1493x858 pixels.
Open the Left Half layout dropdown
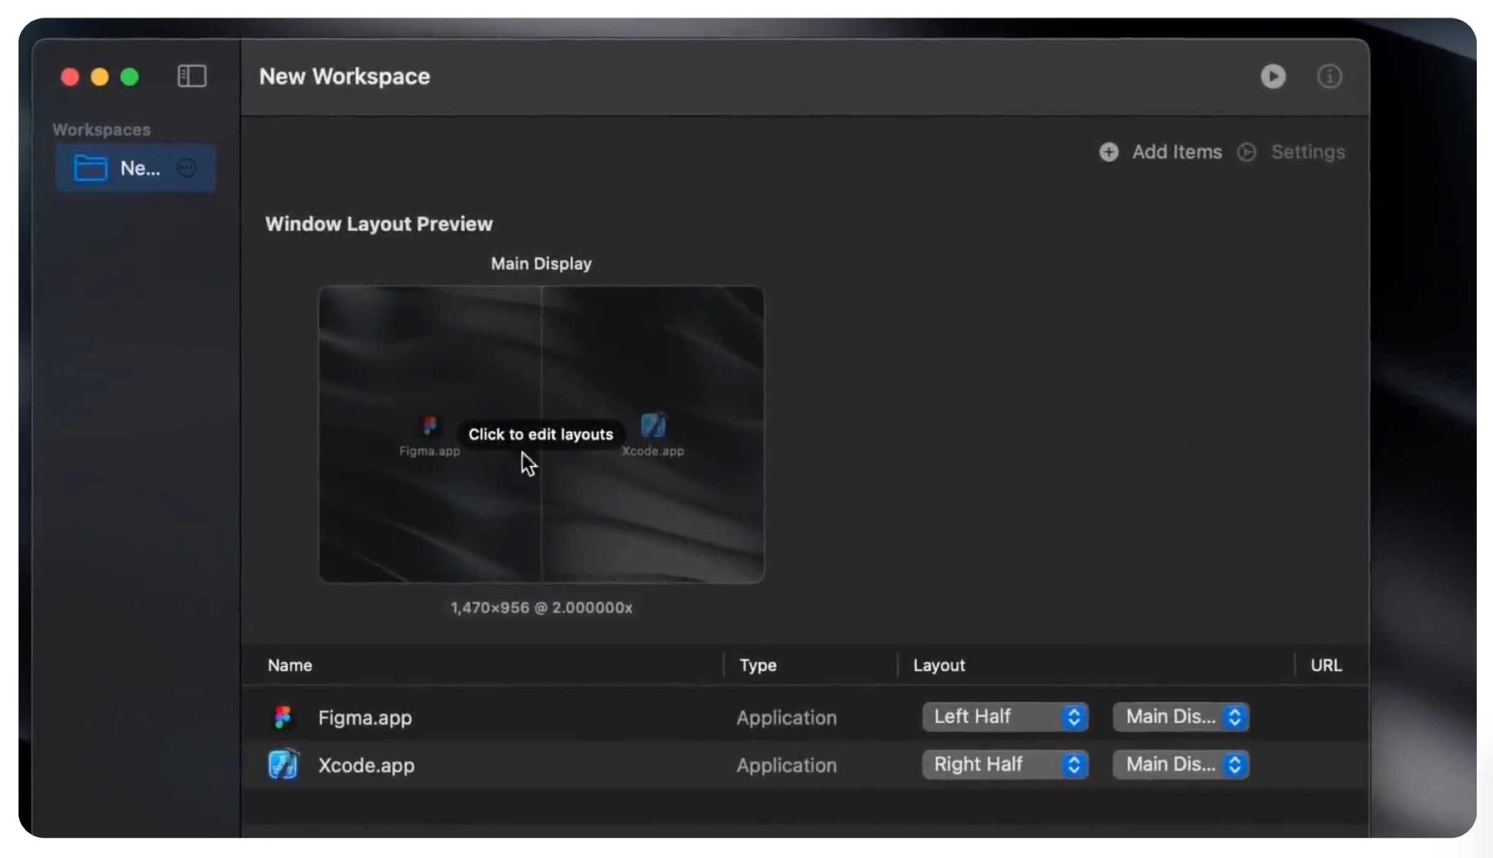(x=1005, y=717)
